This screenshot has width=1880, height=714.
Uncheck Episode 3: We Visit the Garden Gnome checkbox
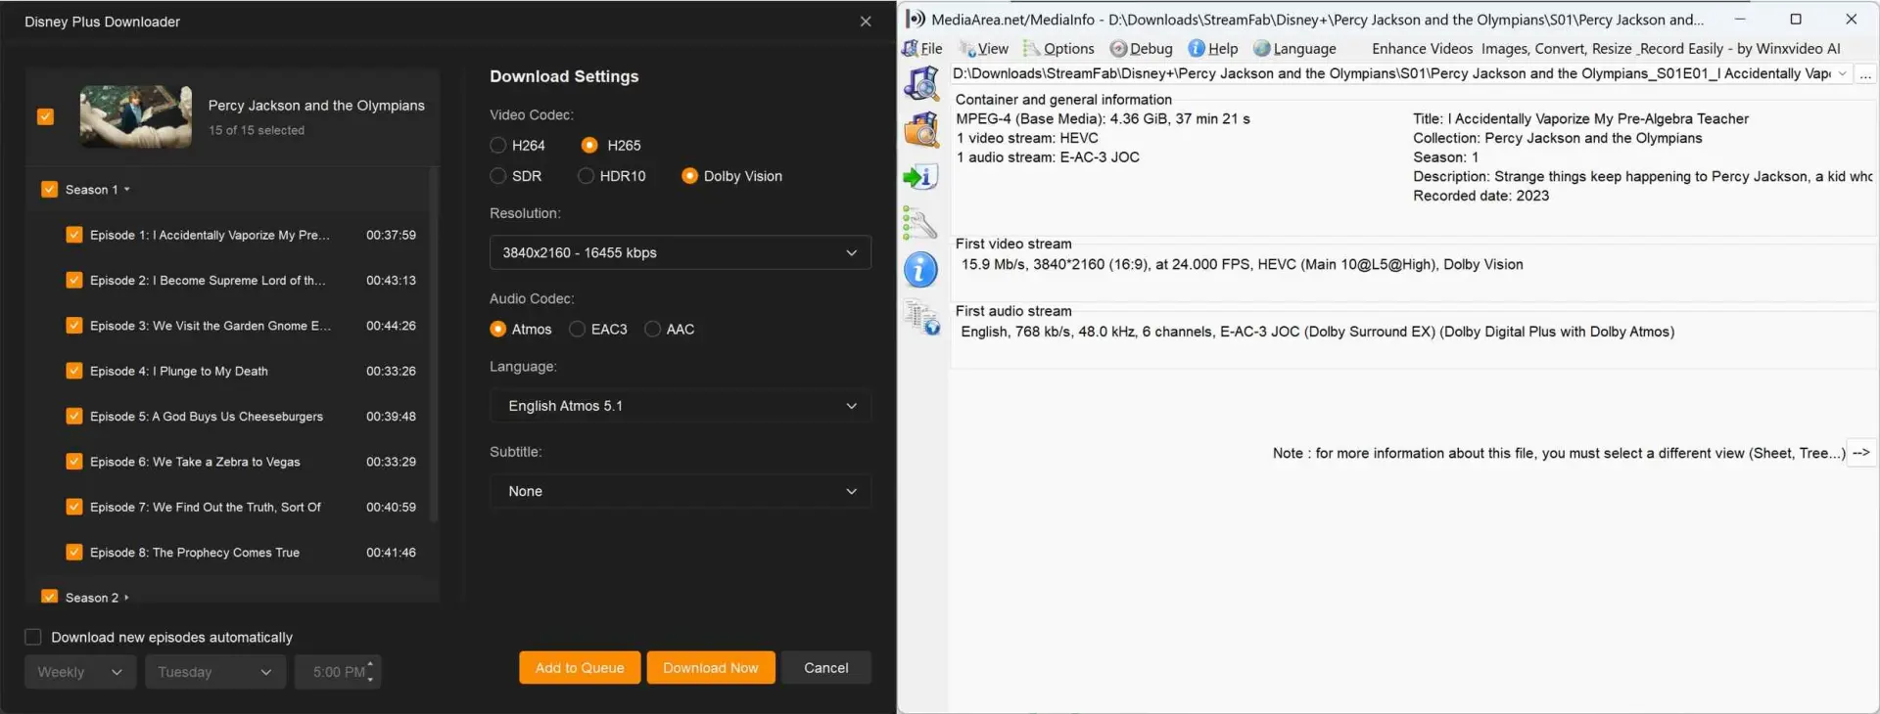(x=73, y=326)
